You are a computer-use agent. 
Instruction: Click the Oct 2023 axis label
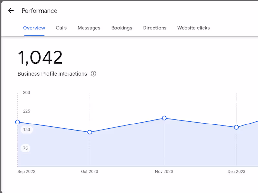coord(89,172)
